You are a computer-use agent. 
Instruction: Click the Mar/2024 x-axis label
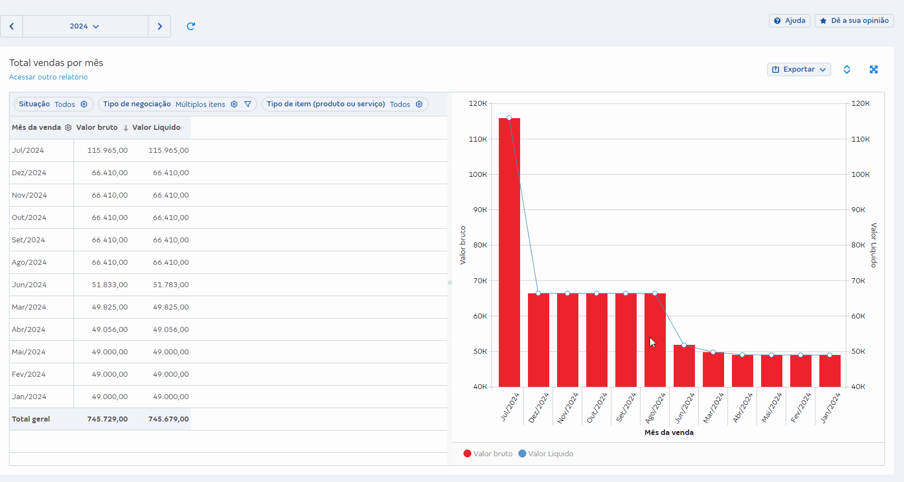(x=713, y=408)
